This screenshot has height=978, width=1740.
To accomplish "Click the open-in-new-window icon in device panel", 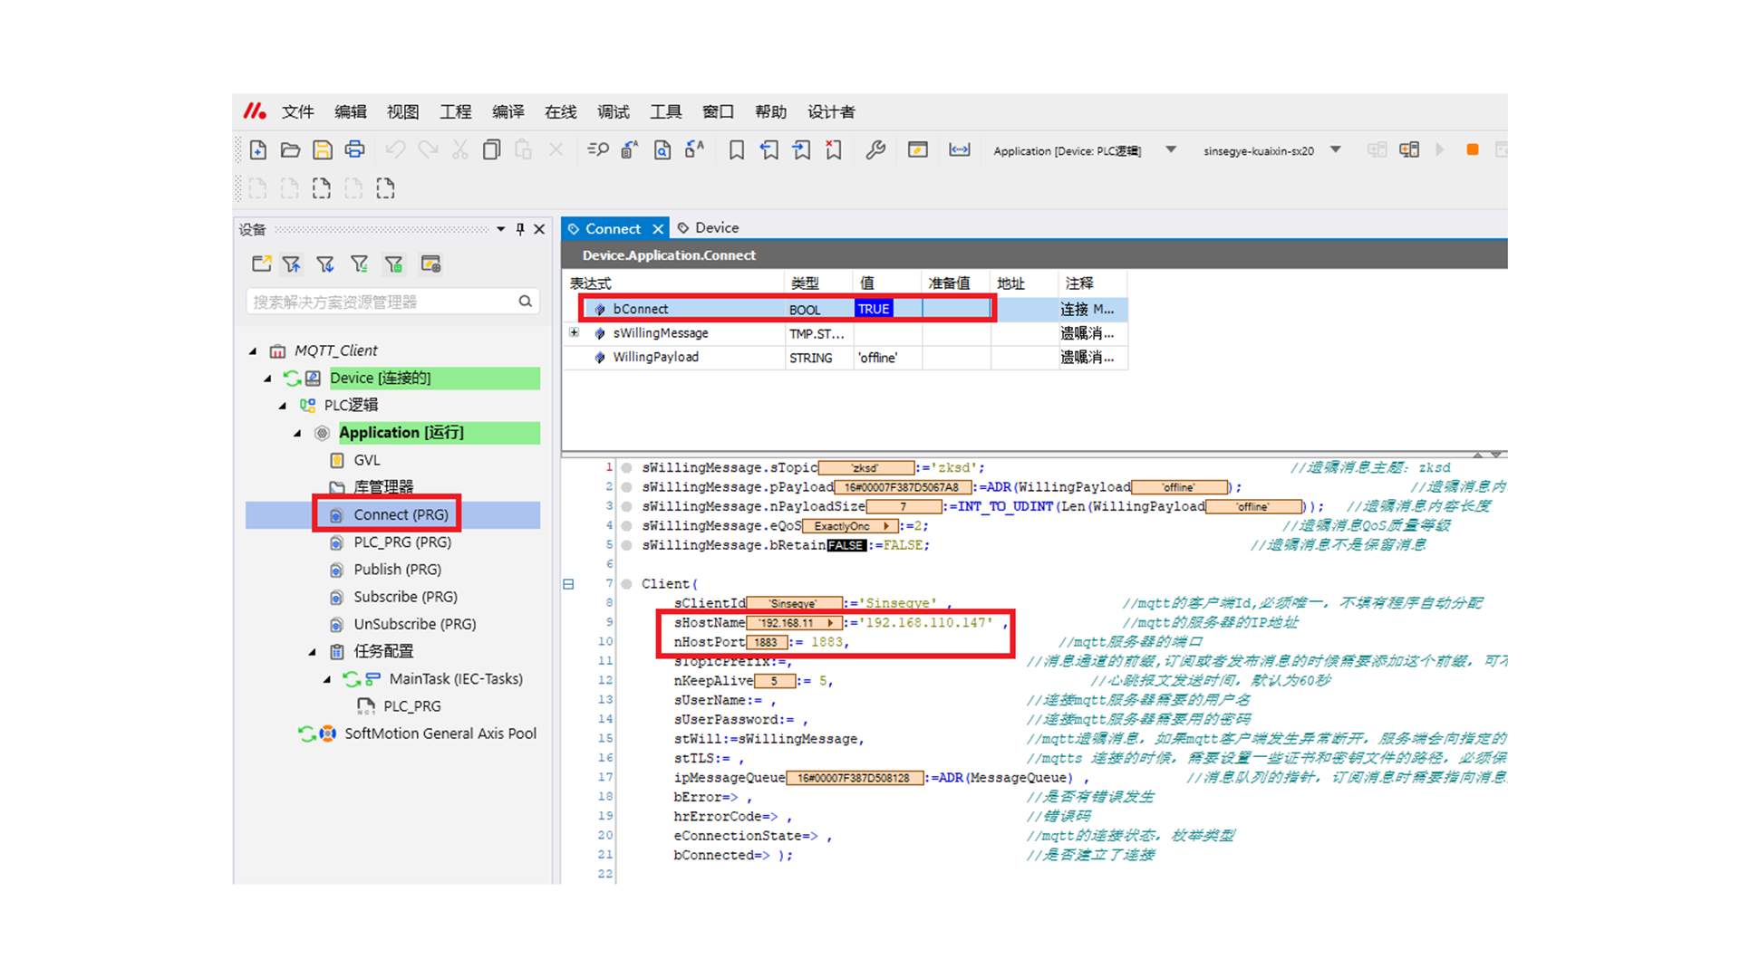I will 261,264.
